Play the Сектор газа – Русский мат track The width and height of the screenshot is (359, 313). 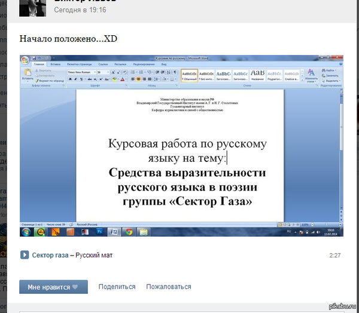25,255
